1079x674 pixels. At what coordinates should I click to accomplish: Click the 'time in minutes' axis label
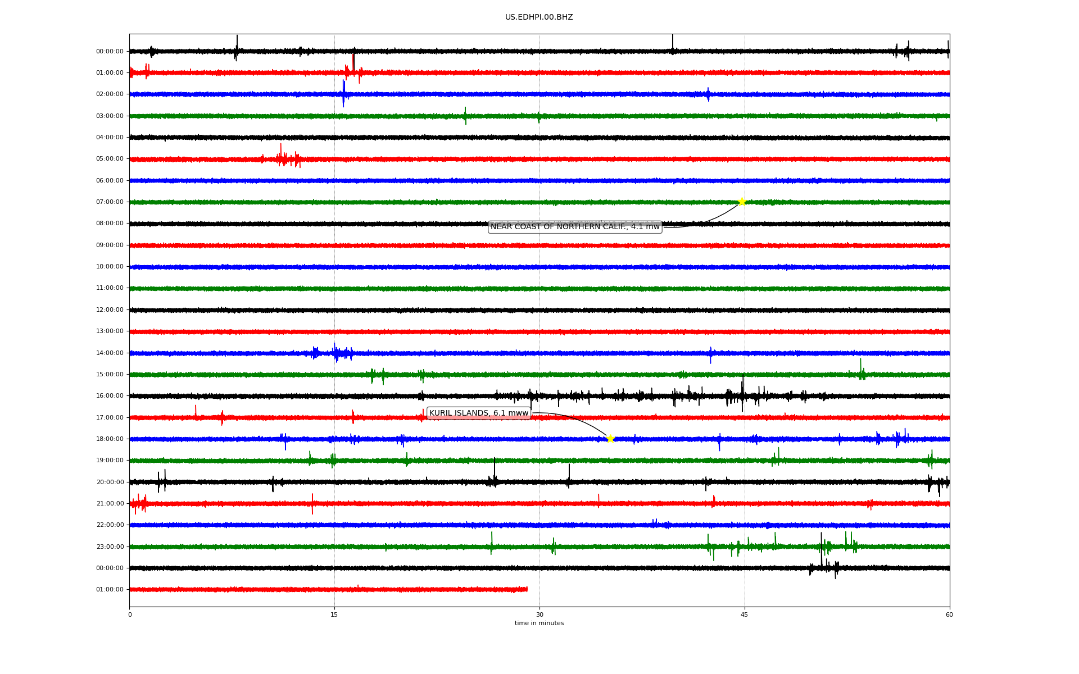[x=539, y=623]
